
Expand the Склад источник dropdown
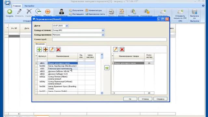(x=103, y=30)
